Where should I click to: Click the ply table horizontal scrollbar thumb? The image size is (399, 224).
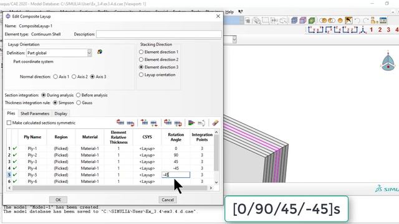110,188
